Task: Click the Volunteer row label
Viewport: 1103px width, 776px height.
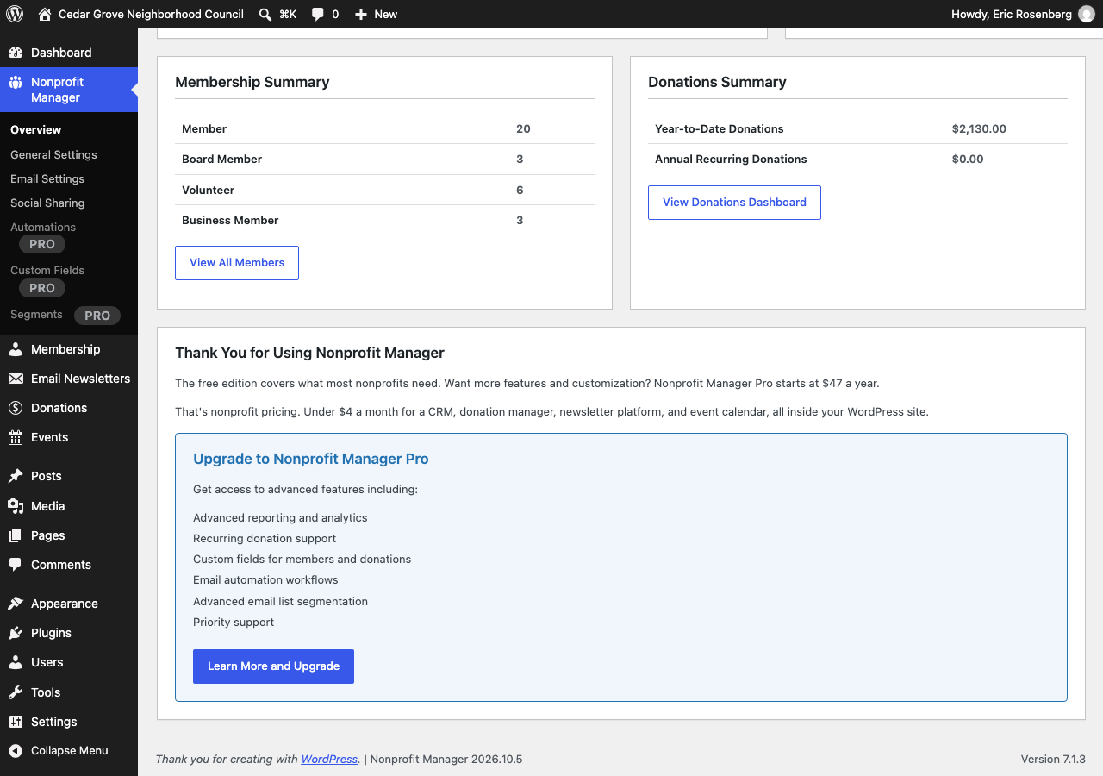Action: (x=208, y=190)
